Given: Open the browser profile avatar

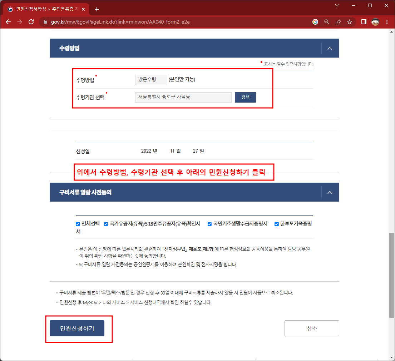Looking at the screenshot, I should tap(375, 22).
